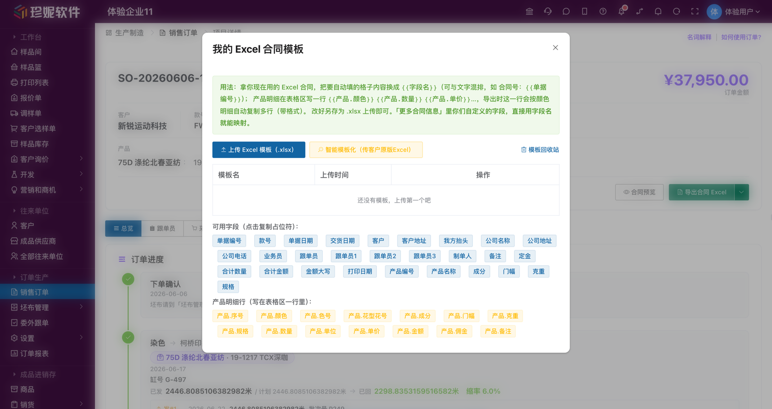Copy the 产品.佣金 detail tag
The height and width of the screenshot is (409, 772).
[x=454, y=331]
